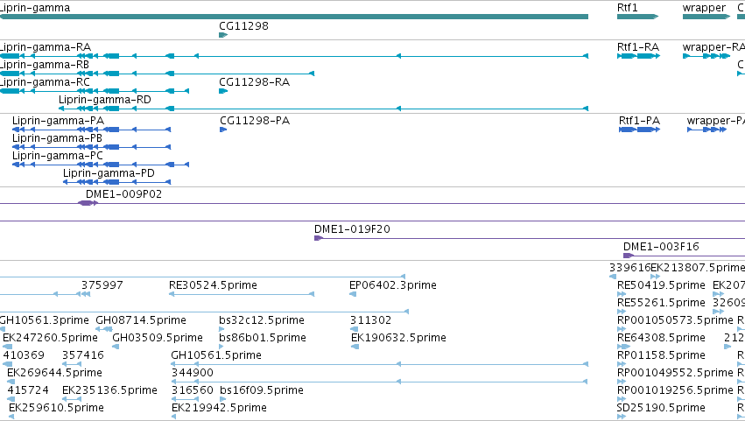Select the EK259610.5prime EST
Viewport: 745px width, 421px height.
click(x=11, y=417)
